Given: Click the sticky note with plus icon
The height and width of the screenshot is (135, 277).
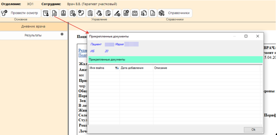Looking at the screenshot, I should [x=81, y=13].
